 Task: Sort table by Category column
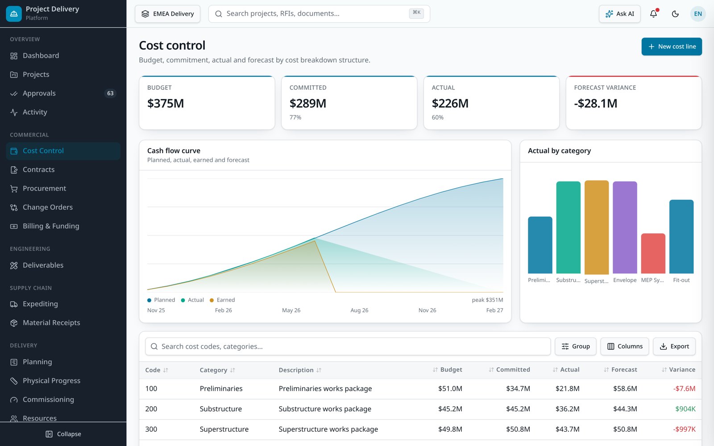click(x=217, y=370)
